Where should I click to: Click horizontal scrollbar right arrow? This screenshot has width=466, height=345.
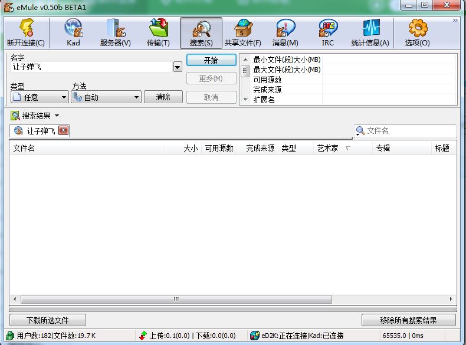[x=451, y=299]
